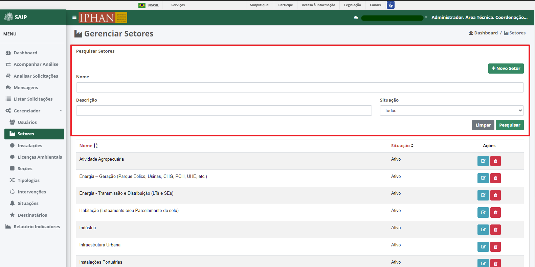Click the Limpar button

point(483,125)
